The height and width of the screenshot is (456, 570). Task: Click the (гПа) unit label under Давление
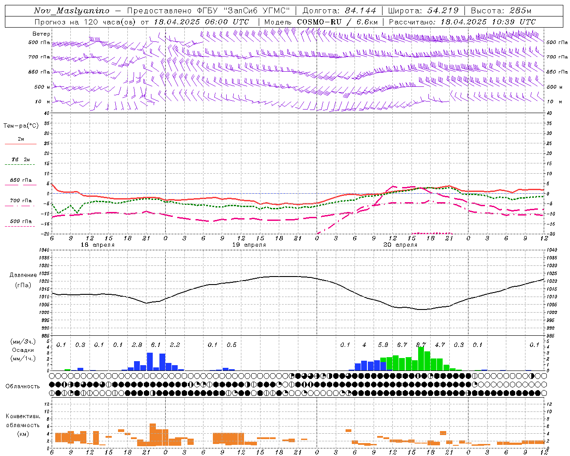(23, 285)
